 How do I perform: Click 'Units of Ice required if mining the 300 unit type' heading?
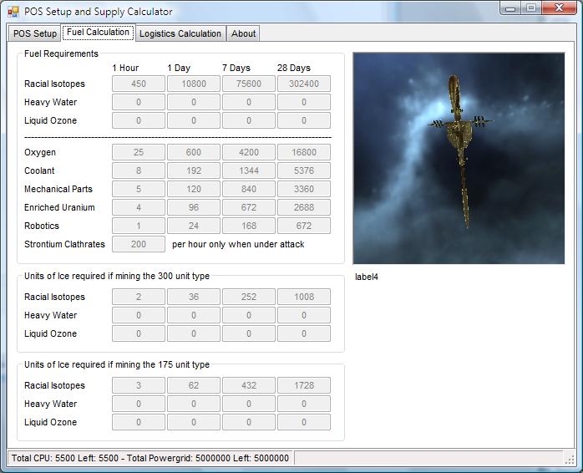point(117,276)
